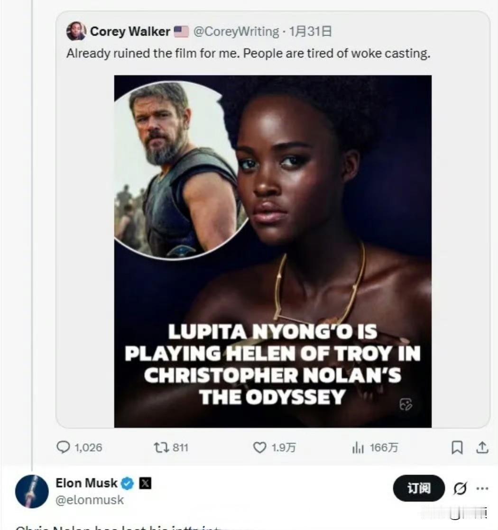The width and height of the screenshot is (498, 530).
Task: Open the three-dot more options menu
Action: coord(482,488)
